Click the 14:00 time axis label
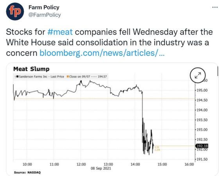This screenshot has width=219, height=176. 135,164
